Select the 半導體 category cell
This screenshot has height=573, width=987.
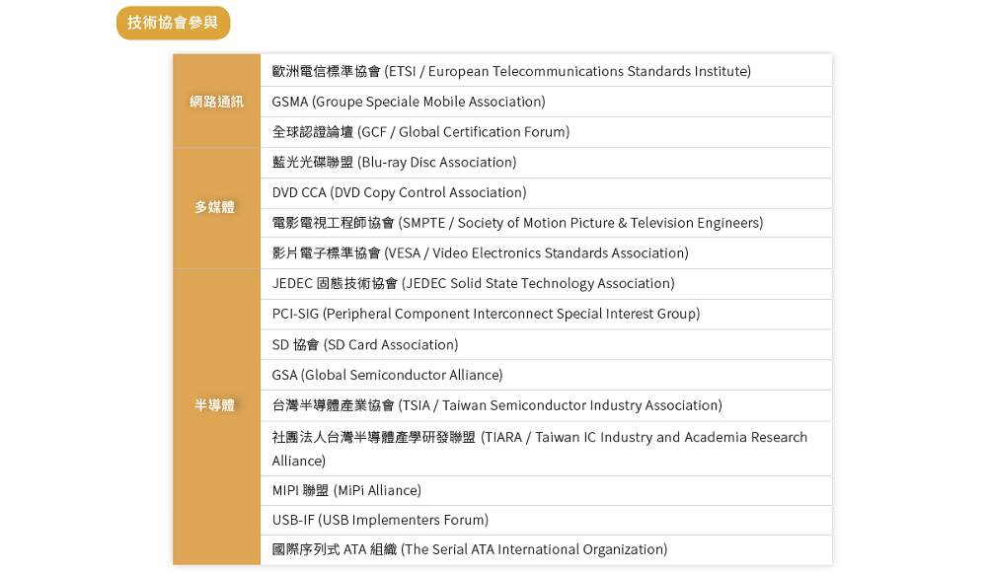[x=216, y=417]
